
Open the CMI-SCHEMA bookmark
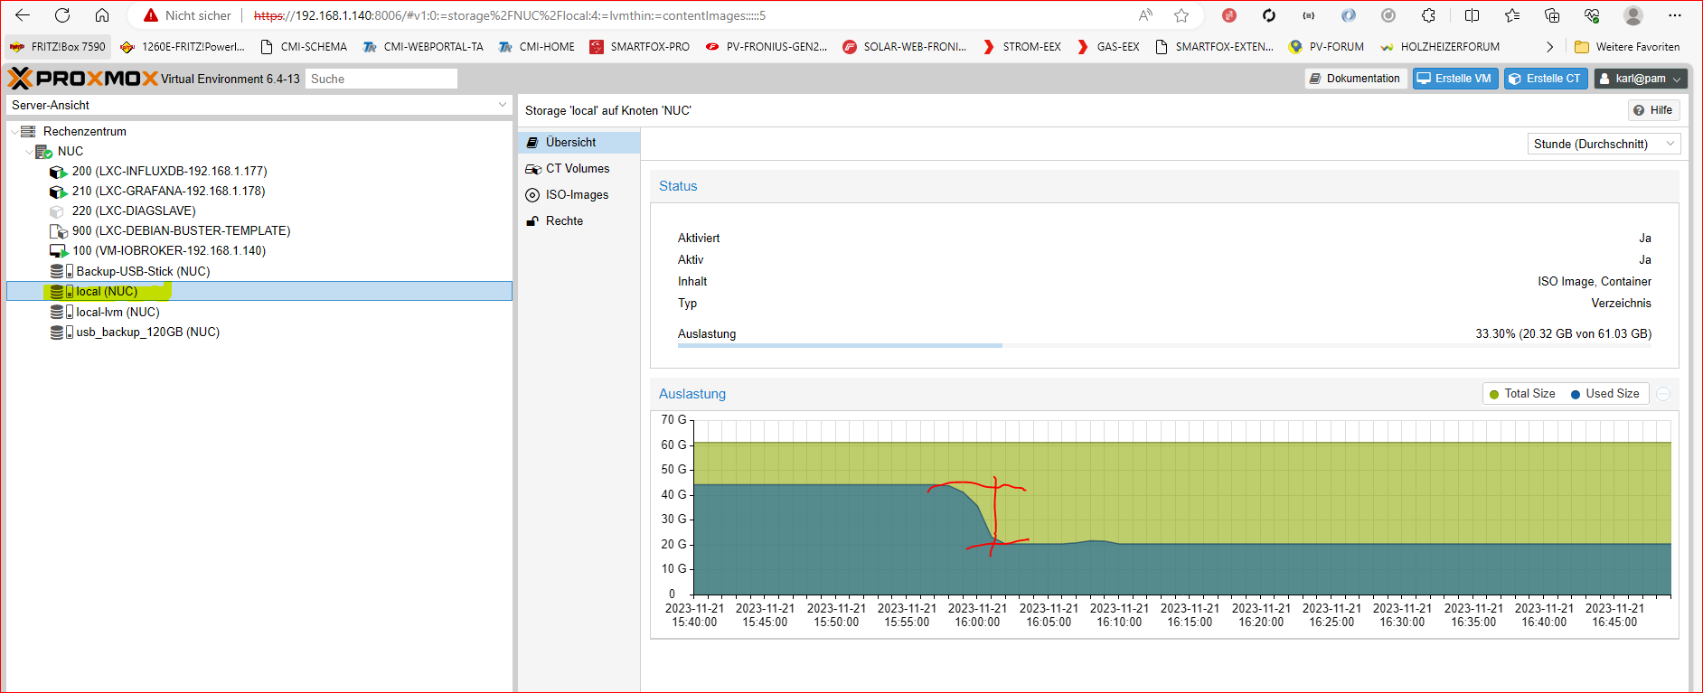pyautogui.click(x=304, y=47)
